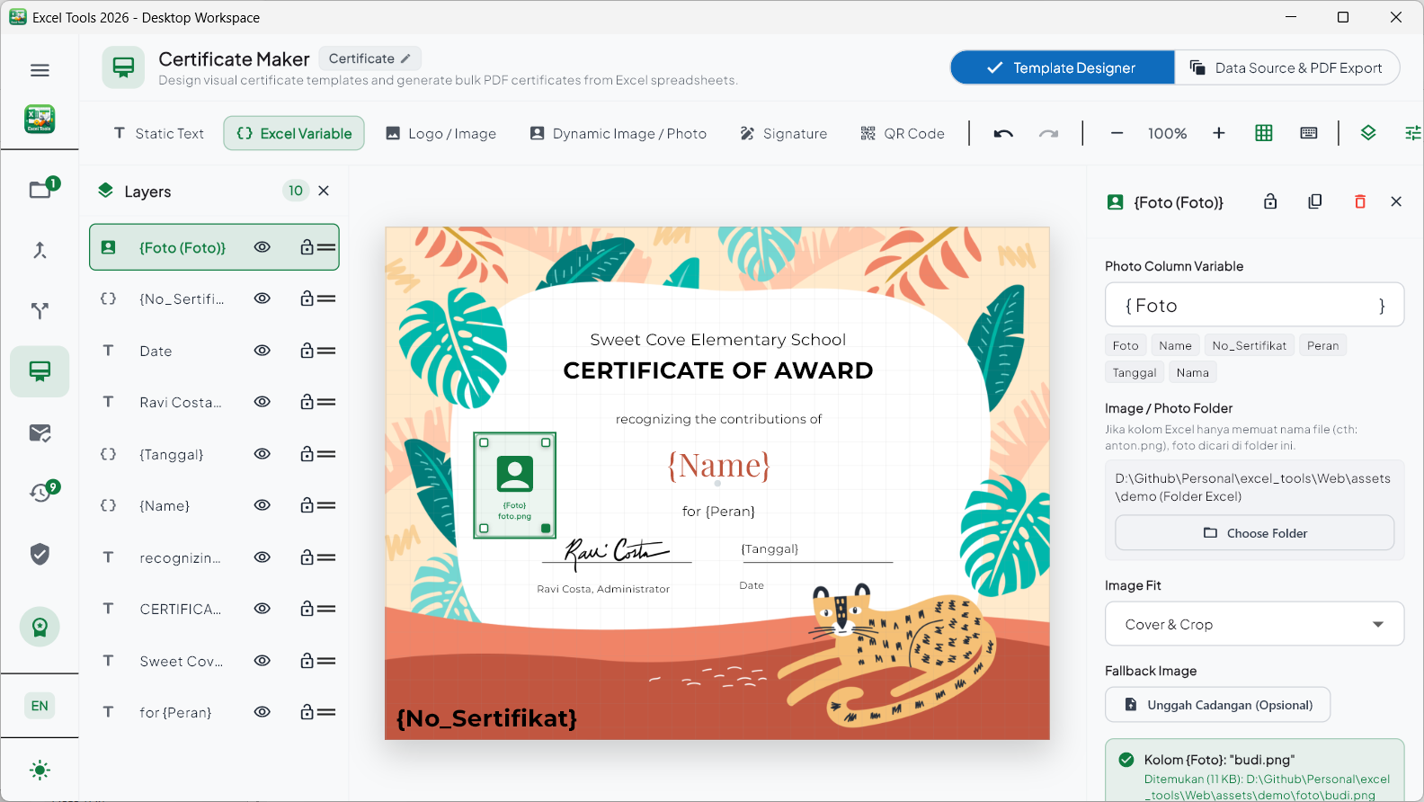The height and width of the screenshot is (802, 1424).
Task: Duplicate the {Foto (Foto)} element
Action: (x=1315, y=201)
